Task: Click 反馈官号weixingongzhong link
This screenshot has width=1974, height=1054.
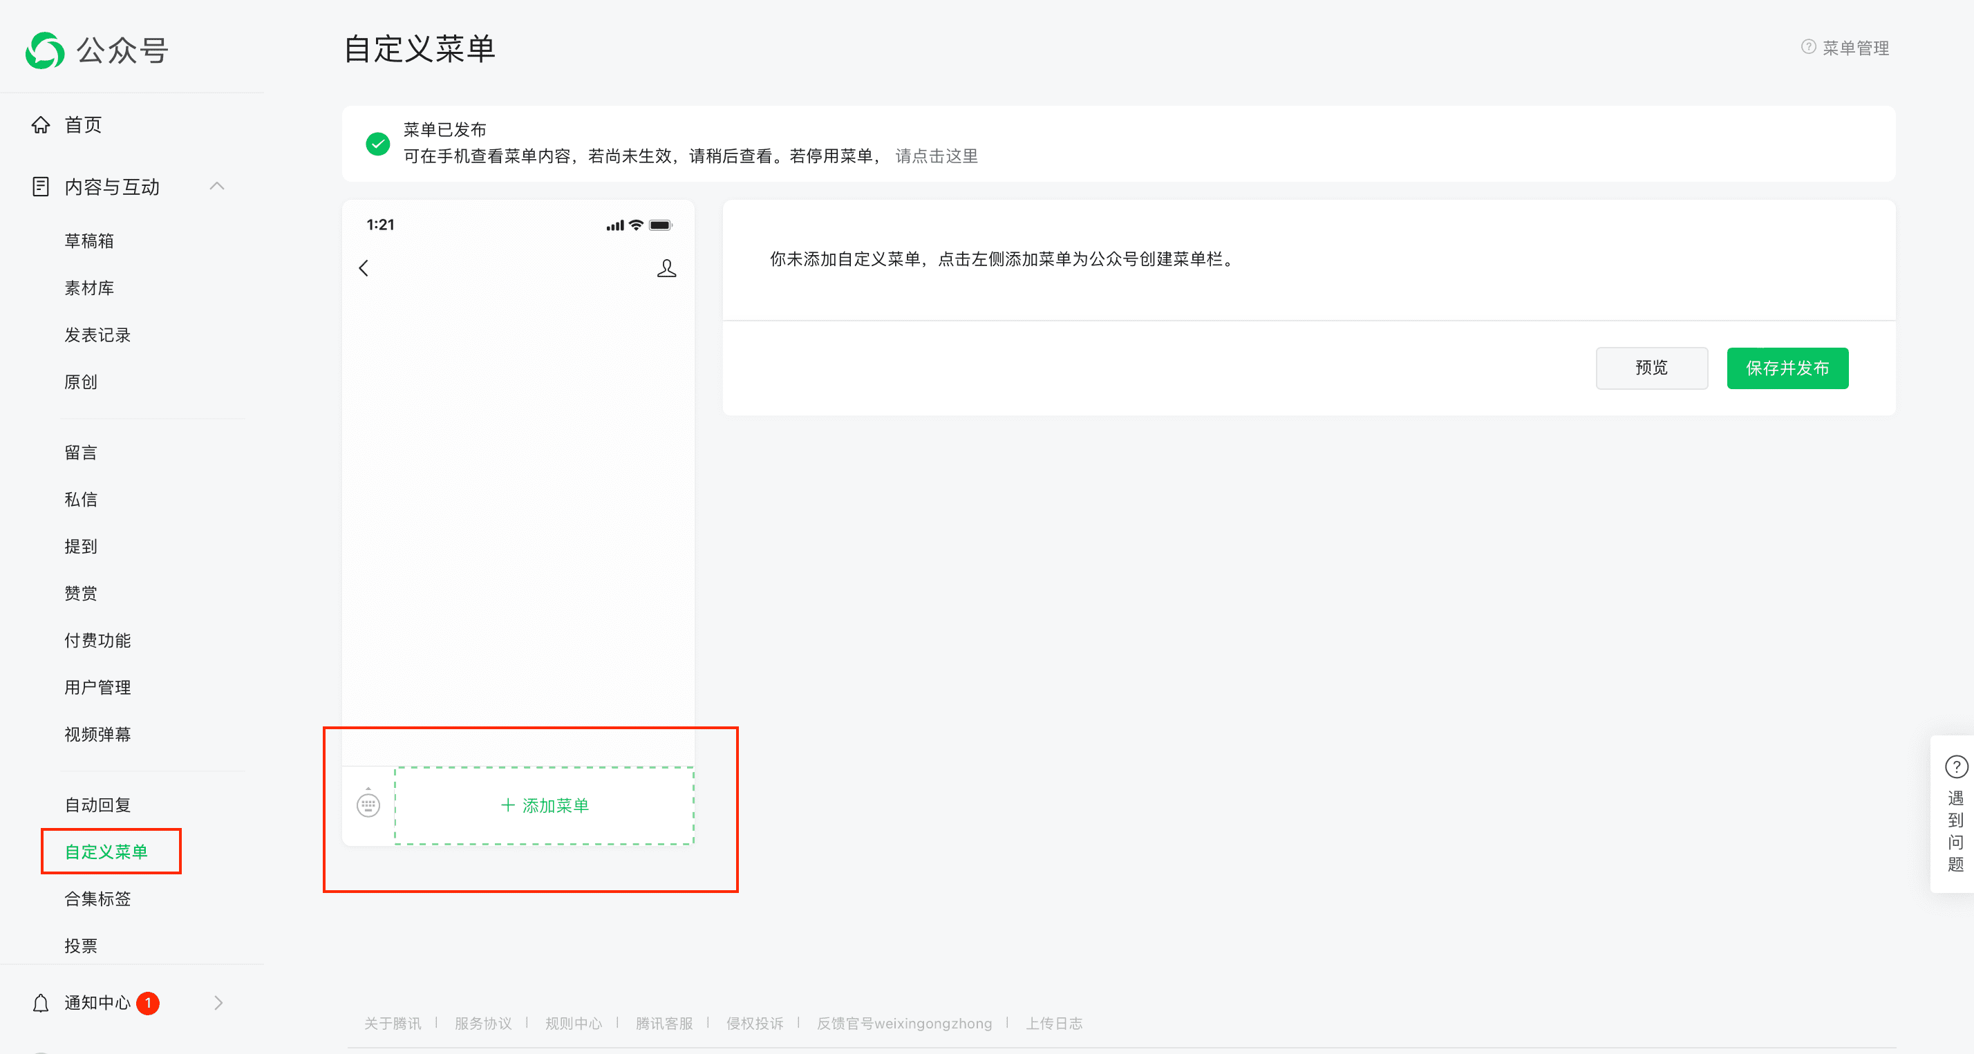Action: (x=904, y=1024)
